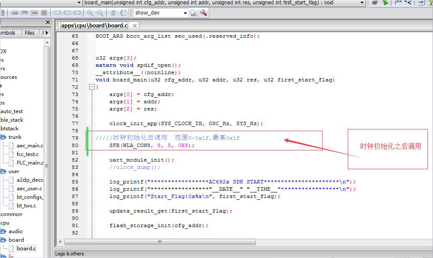Open board.c in the project tree
This screenshot has width=433, height=258.
(x=26, y=248)
